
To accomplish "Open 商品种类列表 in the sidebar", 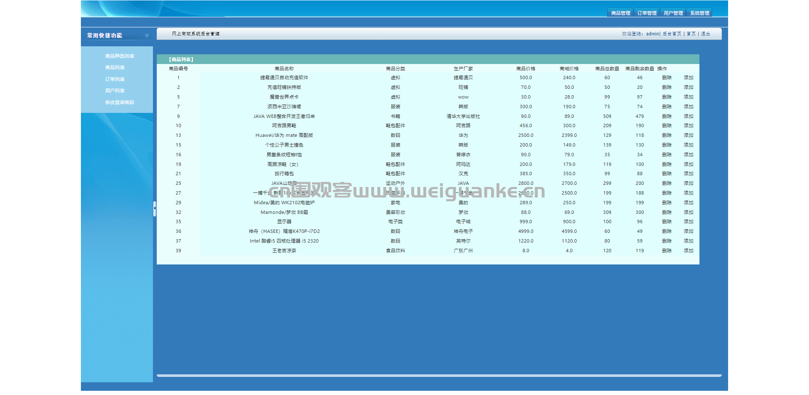I will point(120,56).
